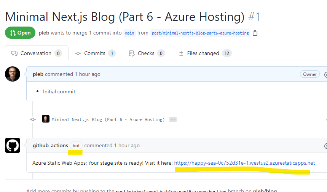Click the Conversation tab speech-bubble icon
This screenshot has height=192, width=327.
[x=14, y=54]
